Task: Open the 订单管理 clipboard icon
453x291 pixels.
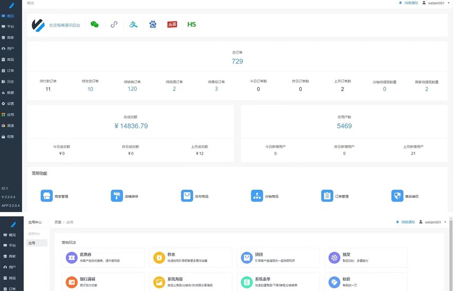Action: coord(327,196)
